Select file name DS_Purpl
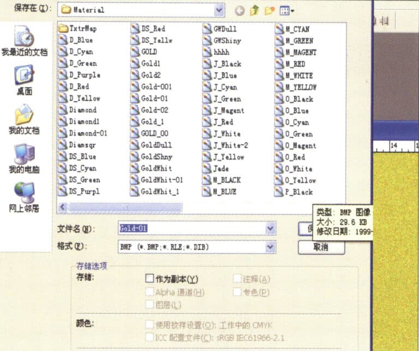The height and width of the screenshot is (351, 419). coord(84,192)
